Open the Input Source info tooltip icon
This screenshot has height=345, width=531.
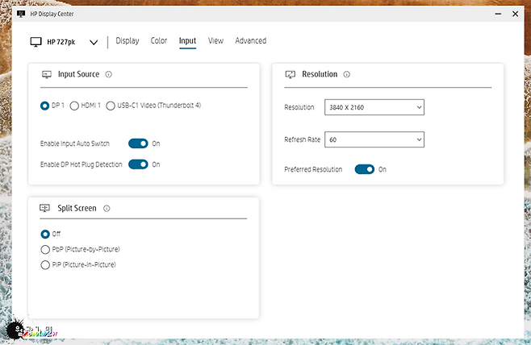pos(108,74)
